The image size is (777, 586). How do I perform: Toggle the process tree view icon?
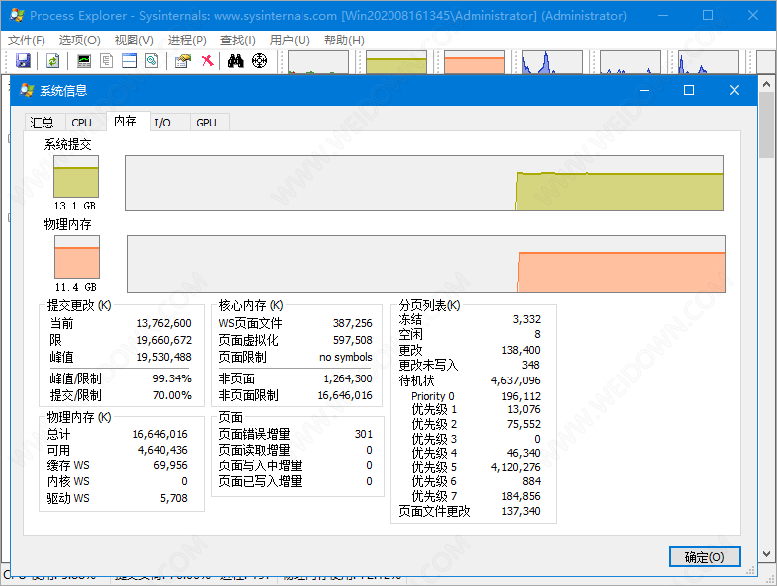click(107, 61)
